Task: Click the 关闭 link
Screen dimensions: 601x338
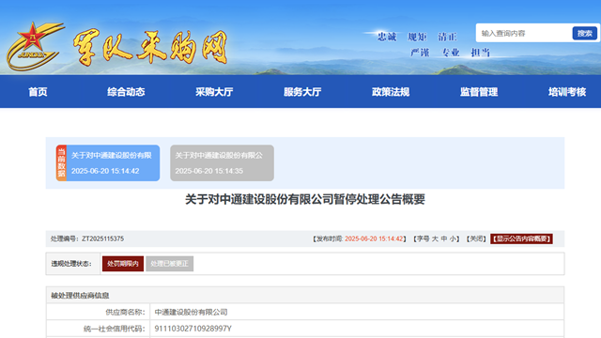Action: pyautogui.click(x=476, y=238)
